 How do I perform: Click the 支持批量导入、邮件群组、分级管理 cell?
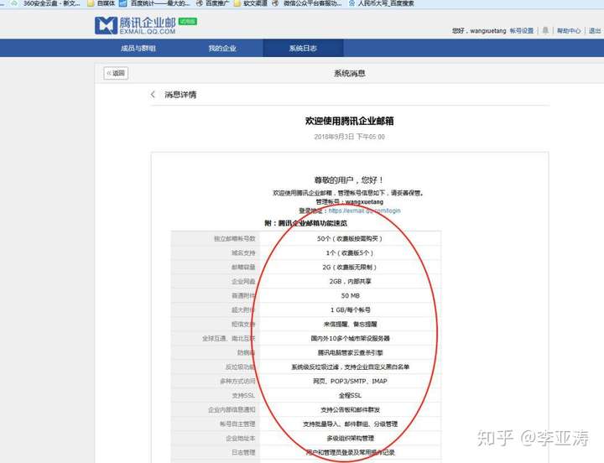(350, 424)
